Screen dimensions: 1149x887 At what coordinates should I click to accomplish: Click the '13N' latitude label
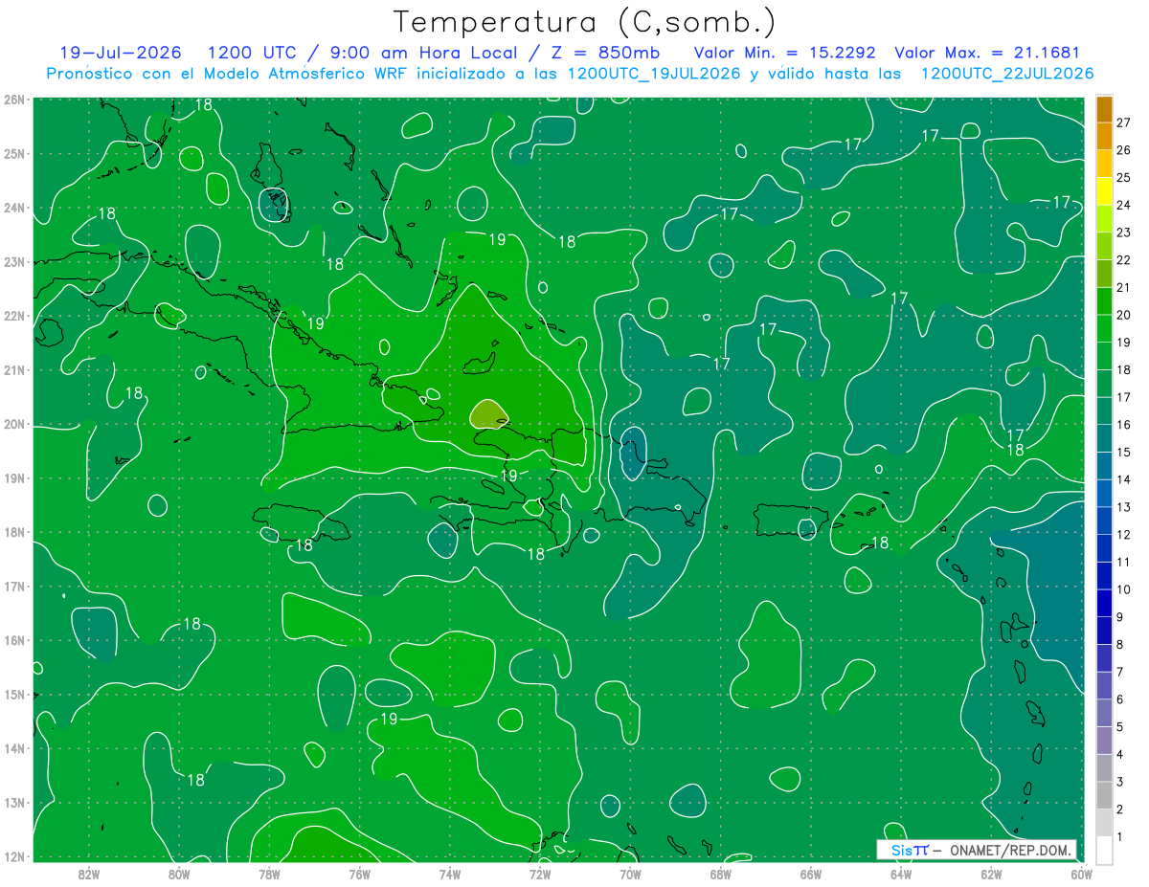[x=14, y=802]
